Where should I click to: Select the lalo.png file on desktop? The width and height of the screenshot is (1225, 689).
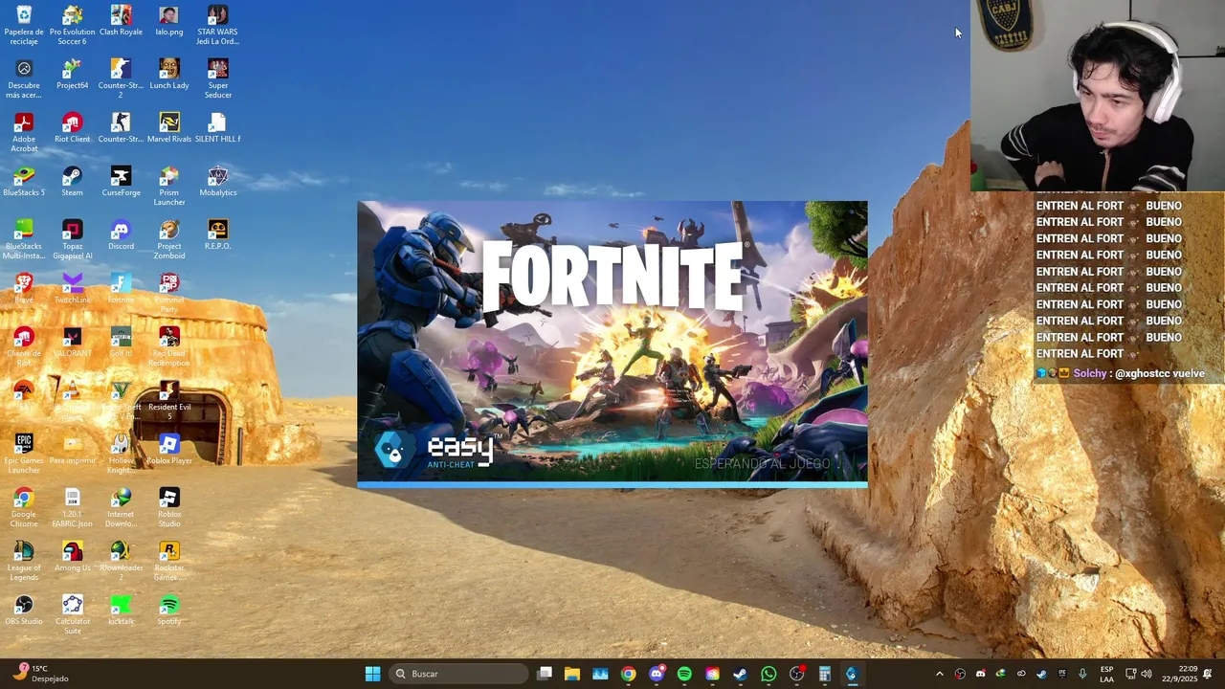[x=169, y=21]
